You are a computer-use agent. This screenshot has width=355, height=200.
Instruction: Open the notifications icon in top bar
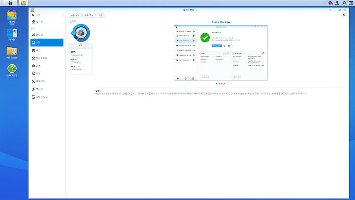coord(330,3)
